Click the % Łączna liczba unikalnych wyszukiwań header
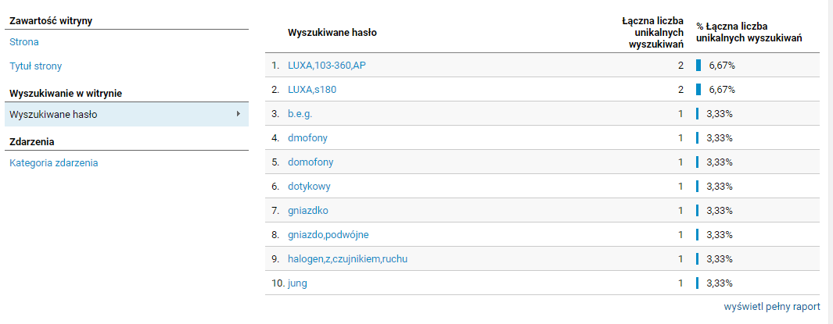Screen dimensions: 833x324 tap(749, 32)
